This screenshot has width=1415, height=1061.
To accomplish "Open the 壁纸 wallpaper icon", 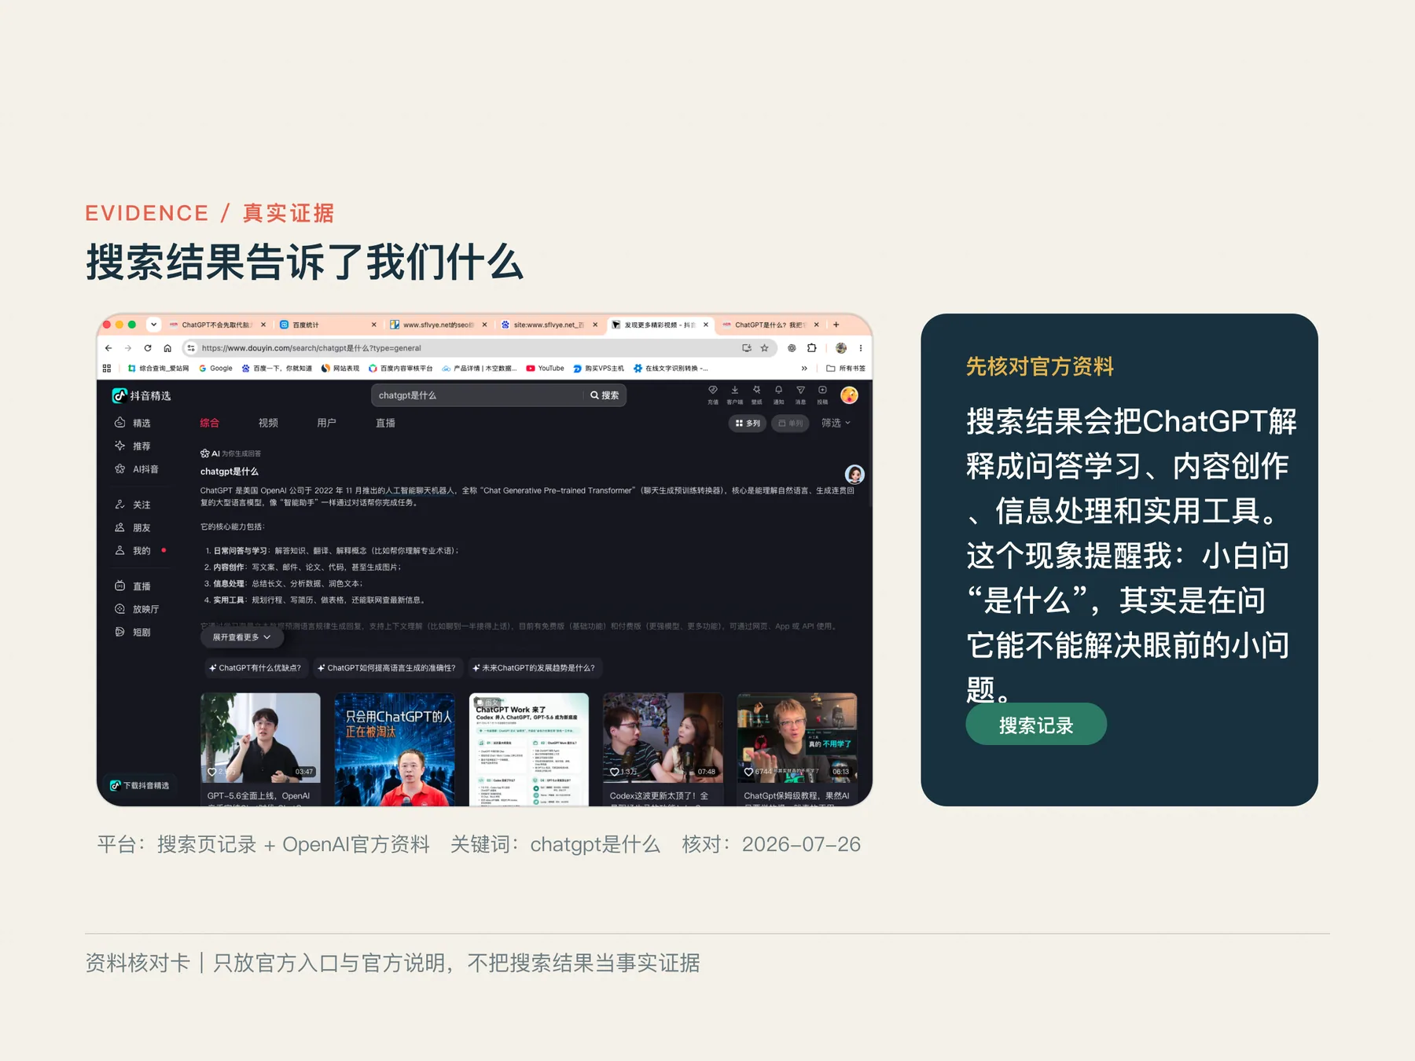I will [x=756, y=395].
